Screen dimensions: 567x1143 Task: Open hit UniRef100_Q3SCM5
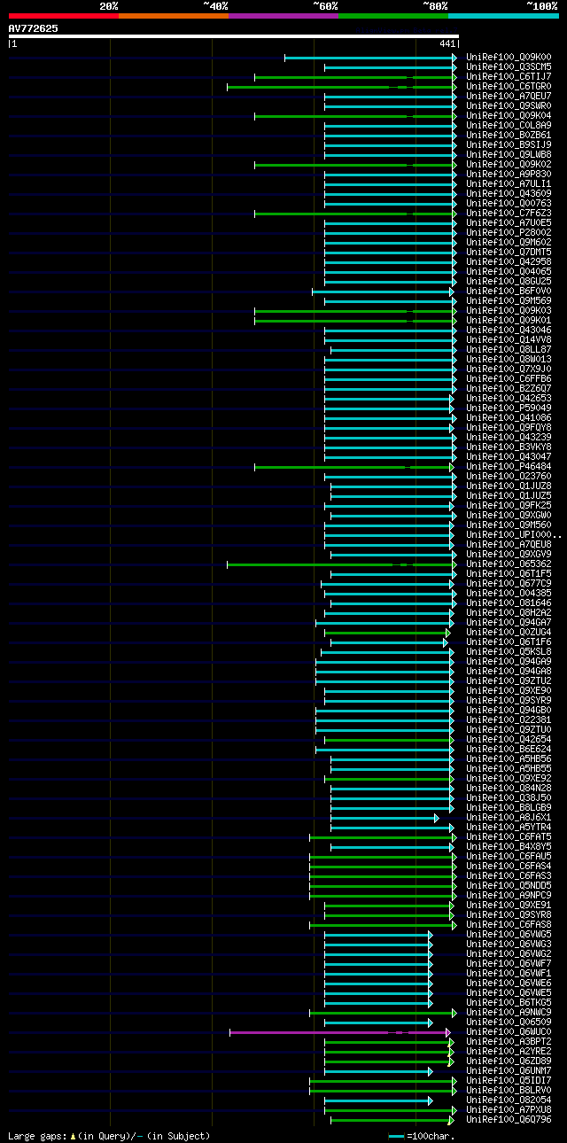click(x=509, y=66)
